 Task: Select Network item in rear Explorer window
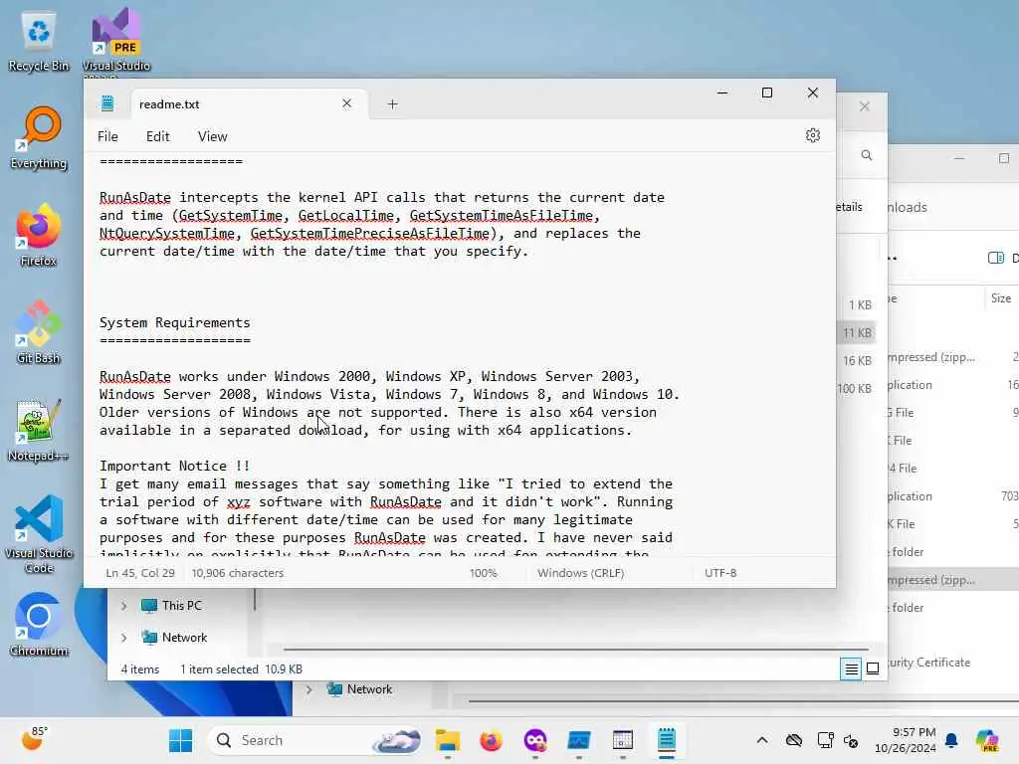click(x=359, y=689)
